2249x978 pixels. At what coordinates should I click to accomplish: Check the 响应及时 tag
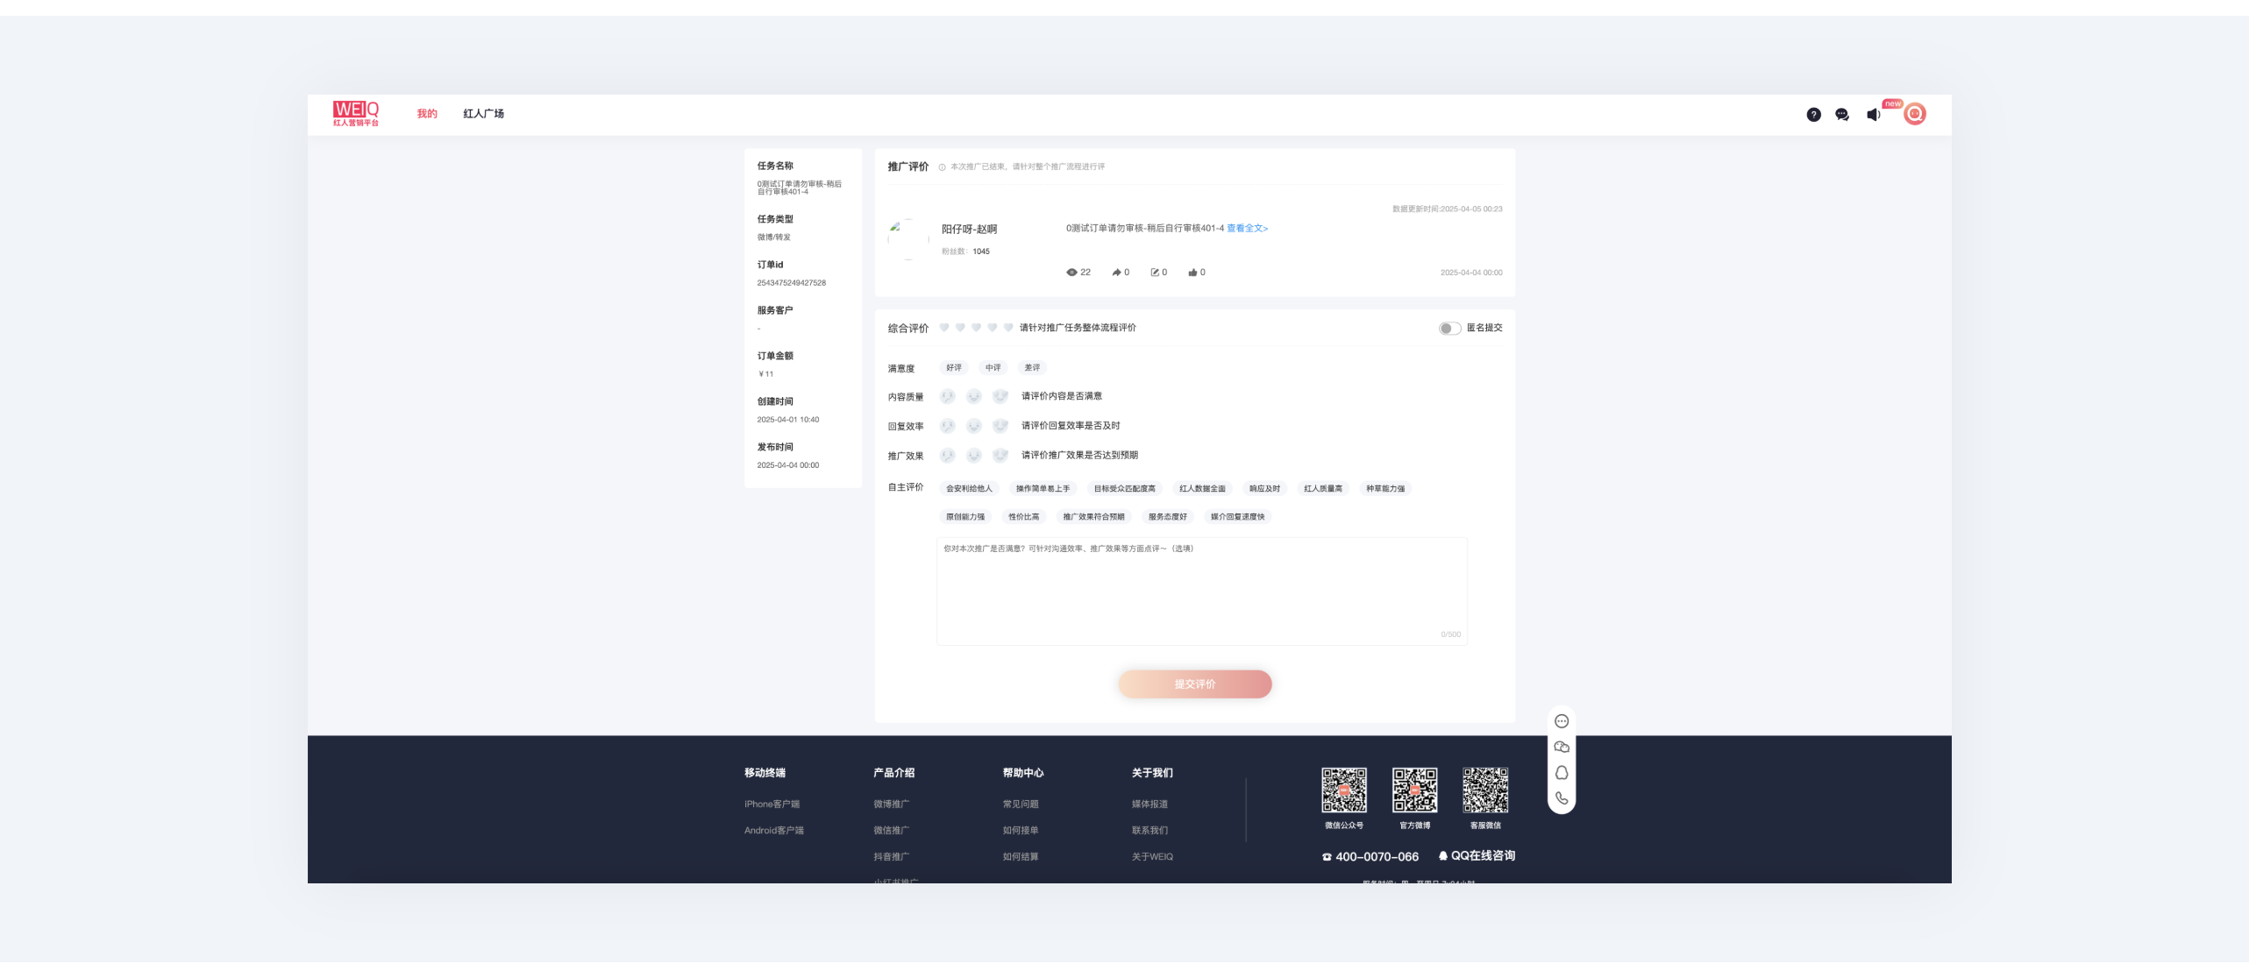coord(1264,489)
